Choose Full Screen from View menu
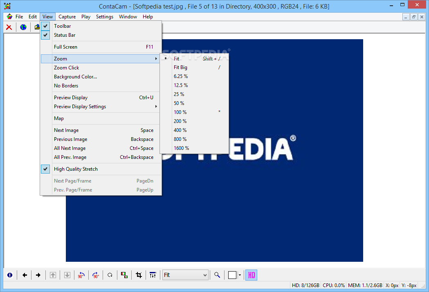Image resolution: width=429 pixels, height=292 pixels. [x=101, y=47]
